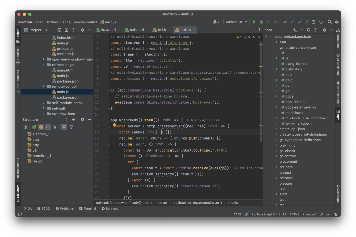
Task: Rollback changes with the undo arrow icon
Action: pyautogui.click(x=321, y=22)
